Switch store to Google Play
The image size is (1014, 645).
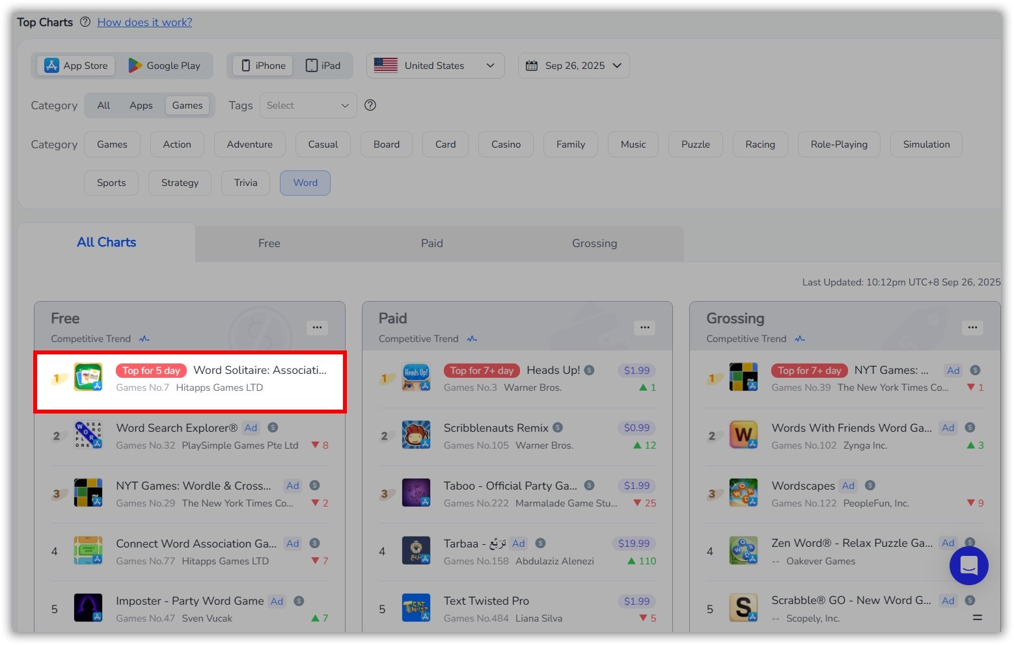pyautogui.click(x=165, y=66)
